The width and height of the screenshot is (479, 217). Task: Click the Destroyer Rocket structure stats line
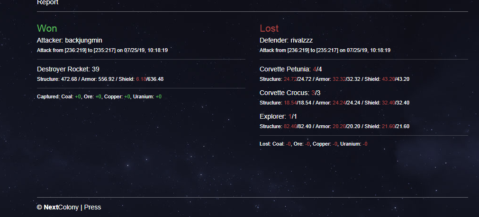100,79
